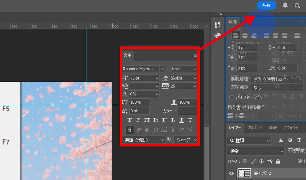
Task: Toggle strikethrough text style
Action: pyautogui.click(x=190, y=120)
